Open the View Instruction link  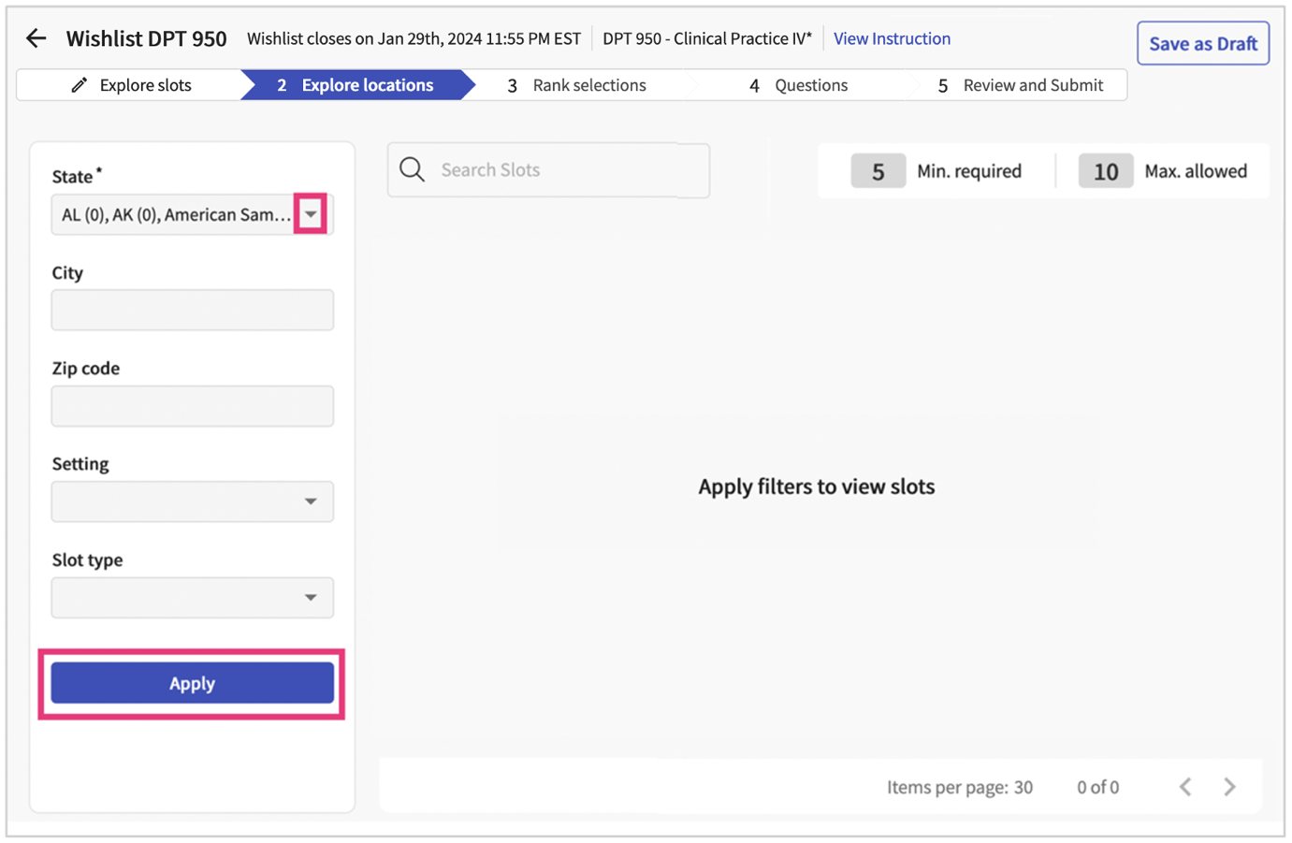pyautogui.click(x=892, y=37)
